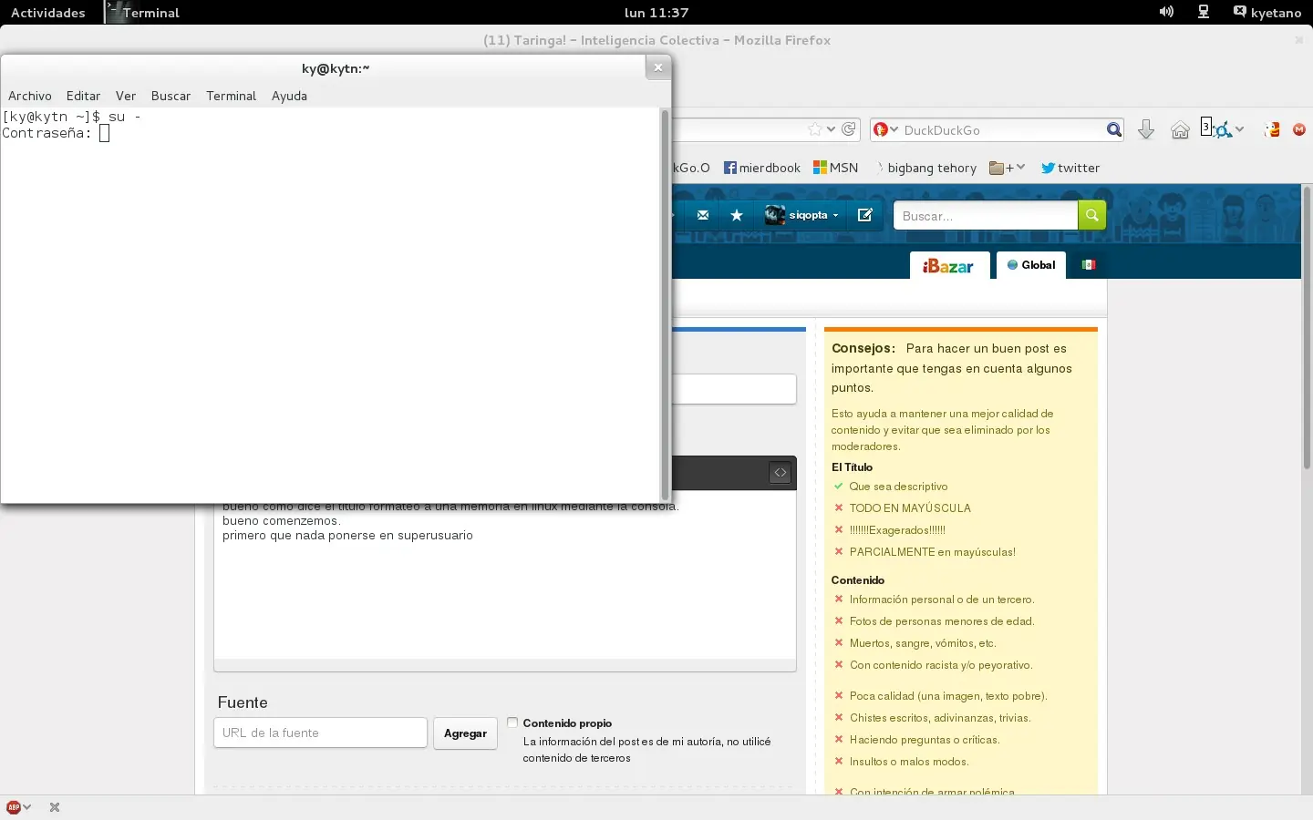The width and height of the screenshot is (1313, 820).
Task: Expand the URL bar history dropdown arrow
Action: point(831,129)
